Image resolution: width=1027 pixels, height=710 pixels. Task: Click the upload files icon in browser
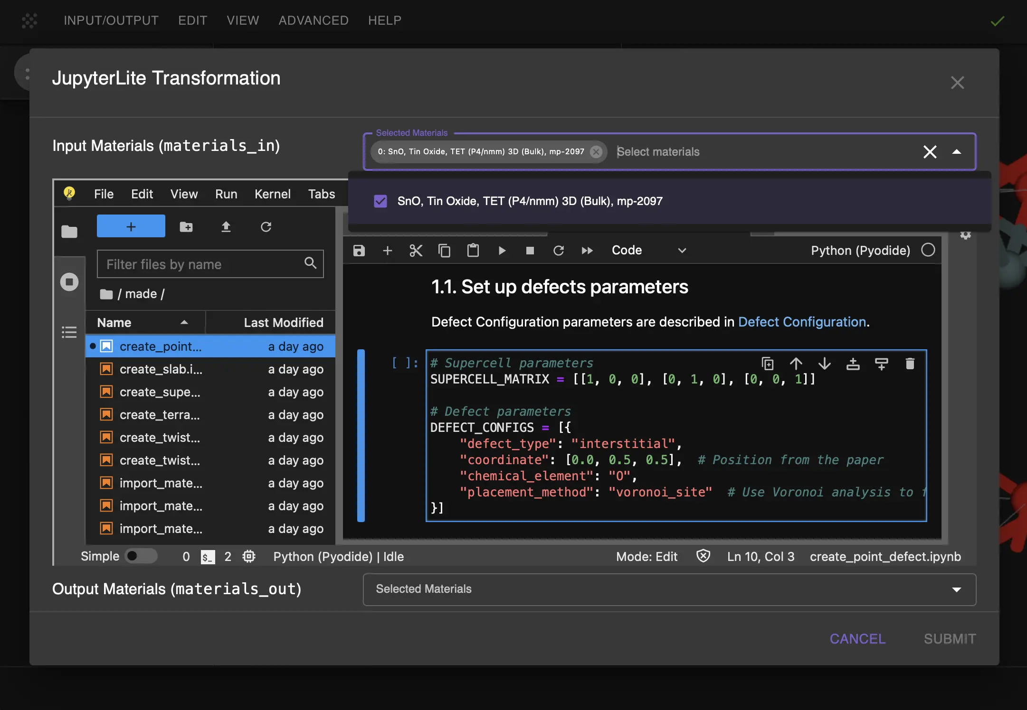[x=226, y=227]
